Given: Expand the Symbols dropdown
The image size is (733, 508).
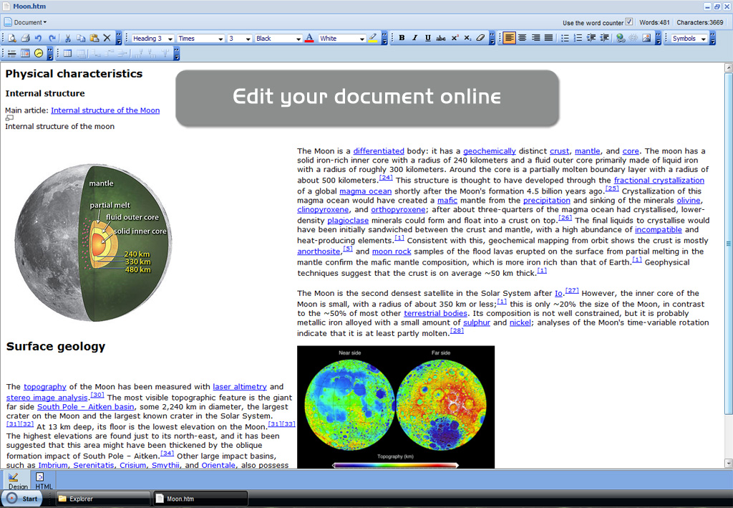Looking at the screenshot, I should [x=689, y=39].
